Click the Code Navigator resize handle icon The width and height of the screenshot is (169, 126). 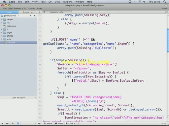pos(36,97)
